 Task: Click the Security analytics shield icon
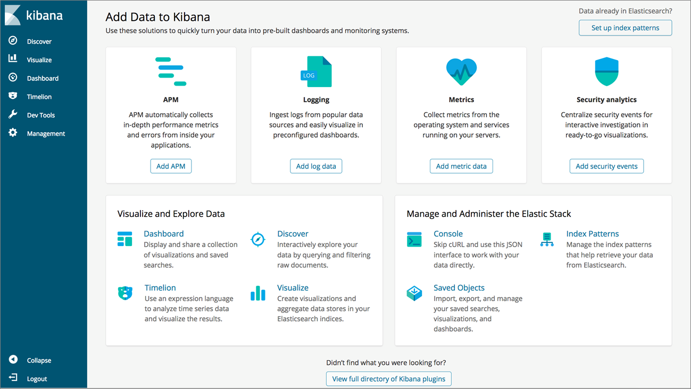[606, 71]
